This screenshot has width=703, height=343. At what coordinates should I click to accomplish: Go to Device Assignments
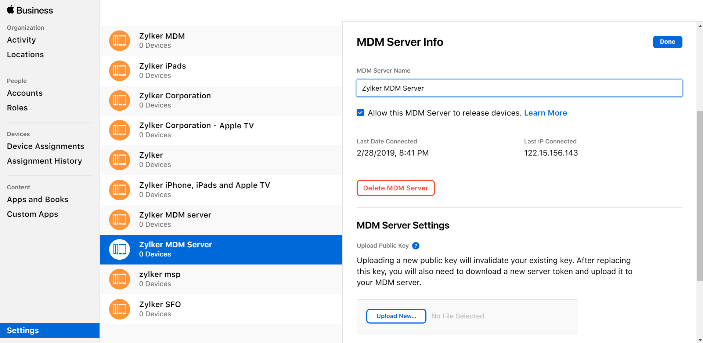pyautogui.click(x=46, y=146)
